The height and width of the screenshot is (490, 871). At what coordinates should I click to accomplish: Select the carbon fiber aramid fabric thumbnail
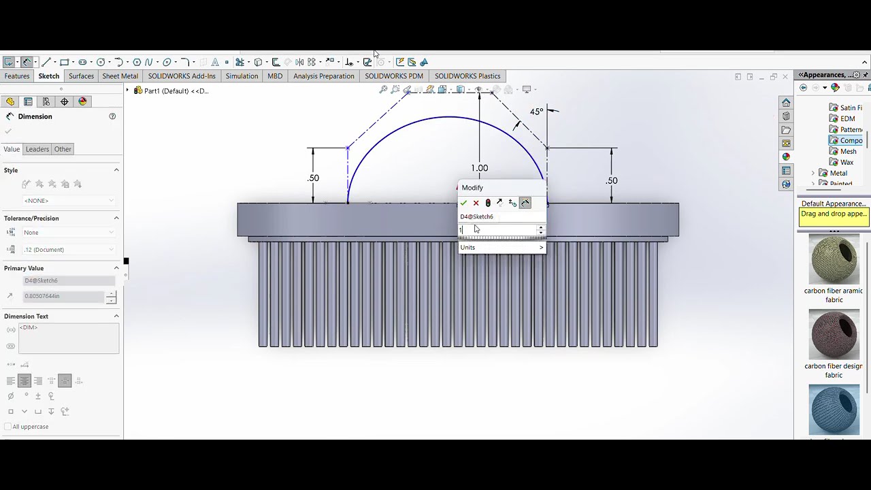tap(834, 259)
